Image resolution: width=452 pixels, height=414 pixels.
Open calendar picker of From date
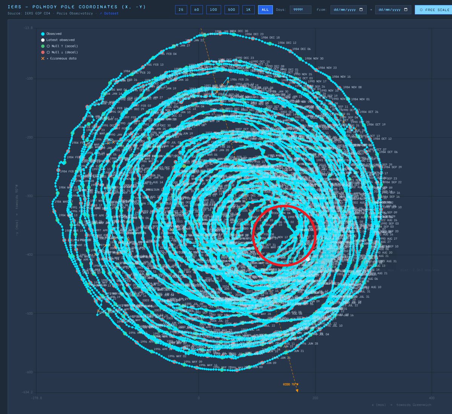[361, 9]
